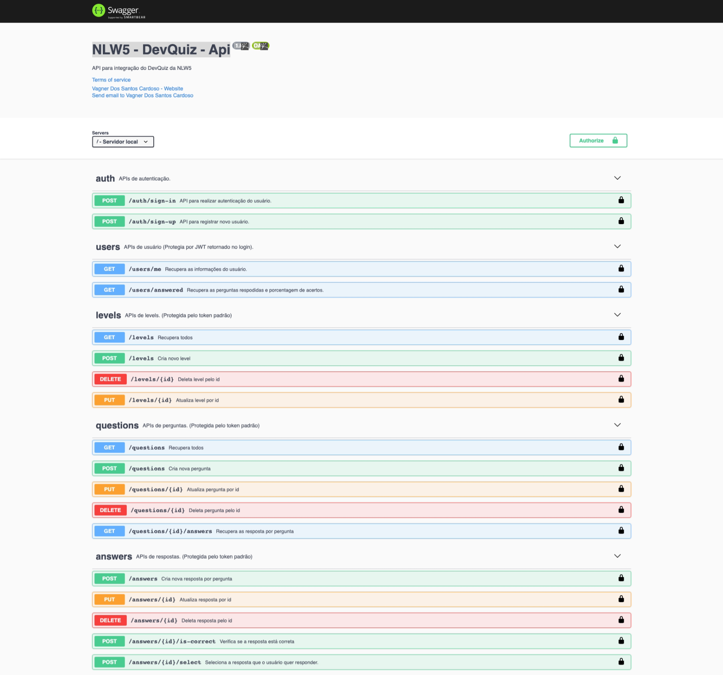Image resolution: width=723 pixels, height=675 pixels.
Task: Collapse the questions section chevron
Action: point(617,425)
